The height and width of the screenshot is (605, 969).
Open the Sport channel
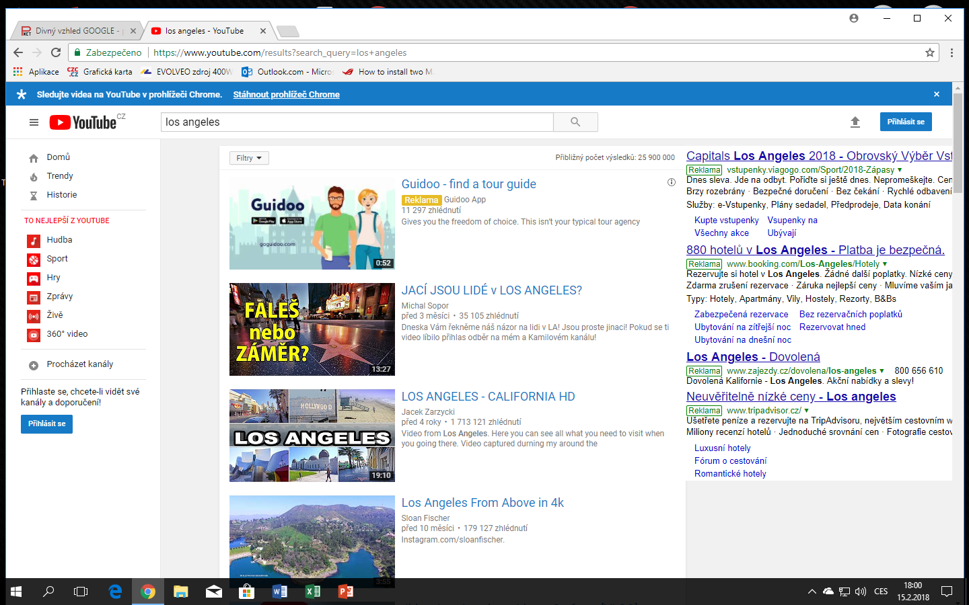tap(57, 259)
